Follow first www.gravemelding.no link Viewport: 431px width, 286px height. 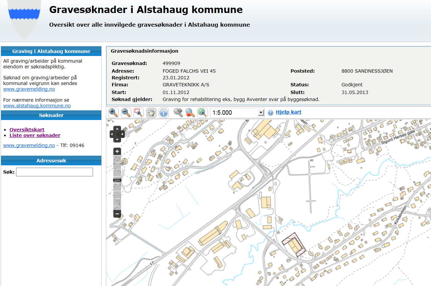pos(29,89)
